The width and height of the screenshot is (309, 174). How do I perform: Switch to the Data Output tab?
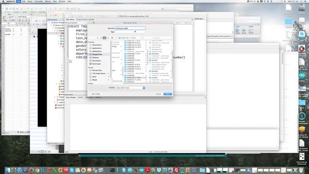[71, 98]
